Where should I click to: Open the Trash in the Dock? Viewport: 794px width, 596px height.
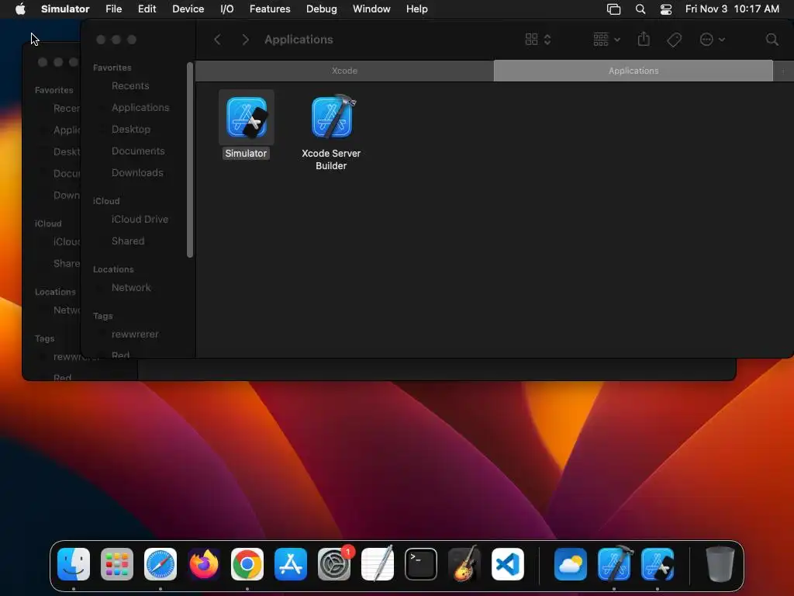pyautogui.click(x=720, y=564)
